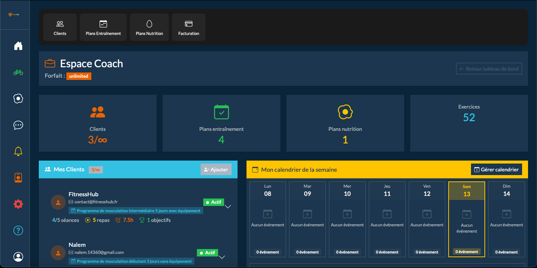This screenshot has height=268, width=537.
Task: Switch to the Clients tab
Action: click(x=60, y=27)
